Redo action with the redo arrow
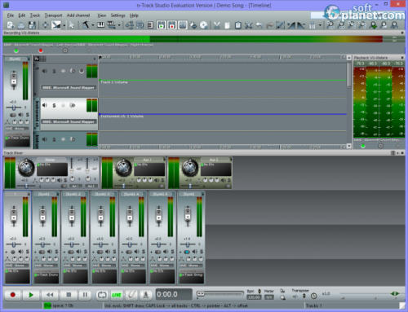408x312 pixels. click(269, 25)
